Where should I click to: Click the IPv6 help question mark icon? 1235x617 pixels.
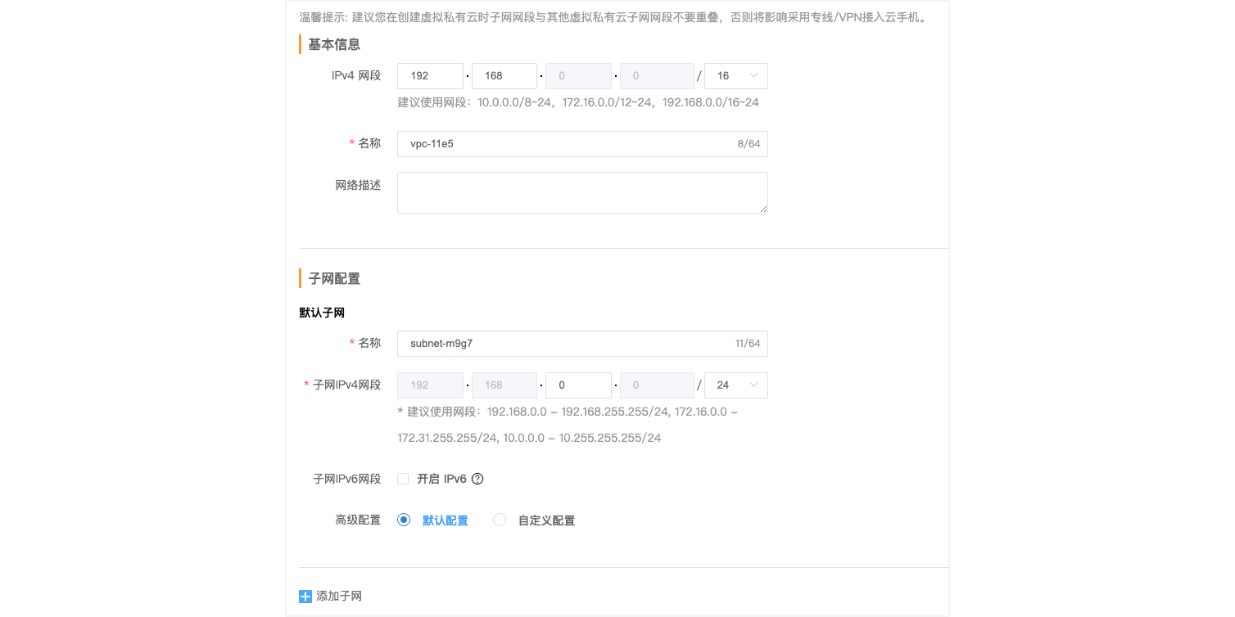478,479
